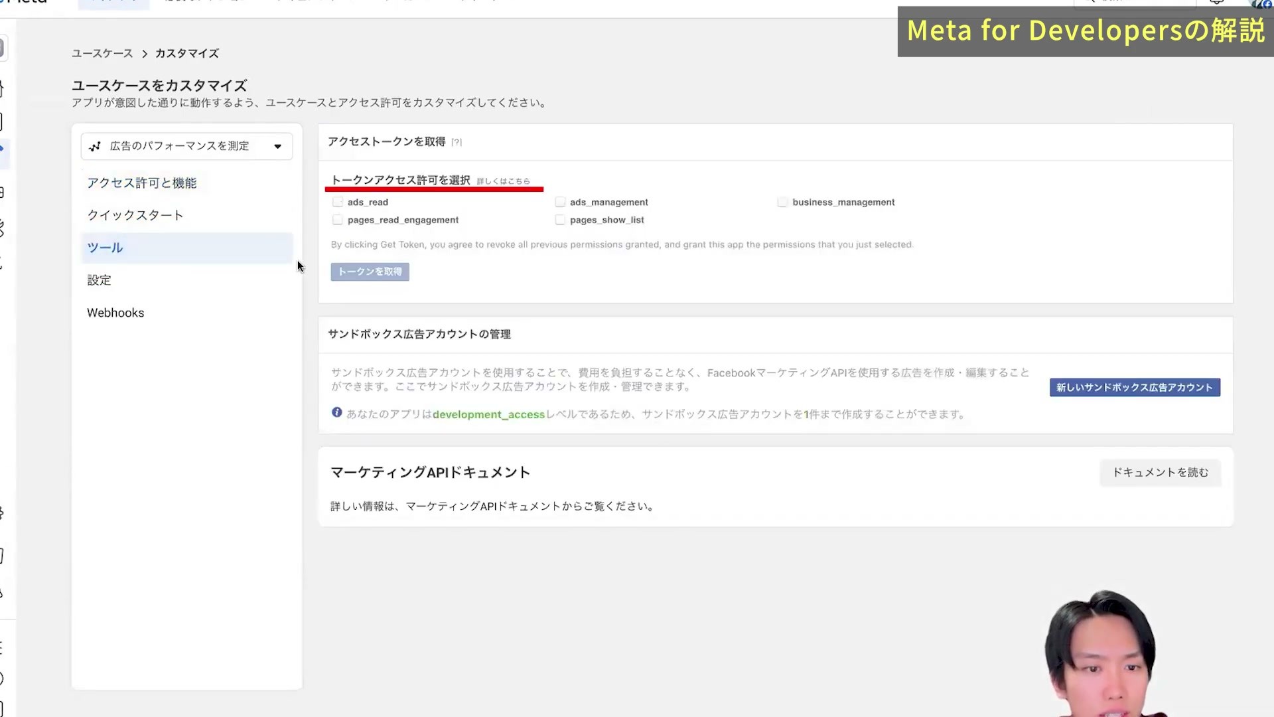The height and width of the screenshot is (717, 1274).
Task: Click the ドキュメントを読む button
Action: pyautogui.click(x=1161, y=473)
